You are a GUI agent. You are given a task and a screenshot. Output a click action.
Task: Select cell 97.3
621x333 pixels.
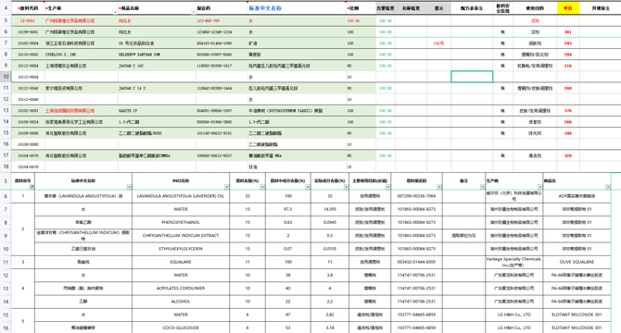(288, 209)
